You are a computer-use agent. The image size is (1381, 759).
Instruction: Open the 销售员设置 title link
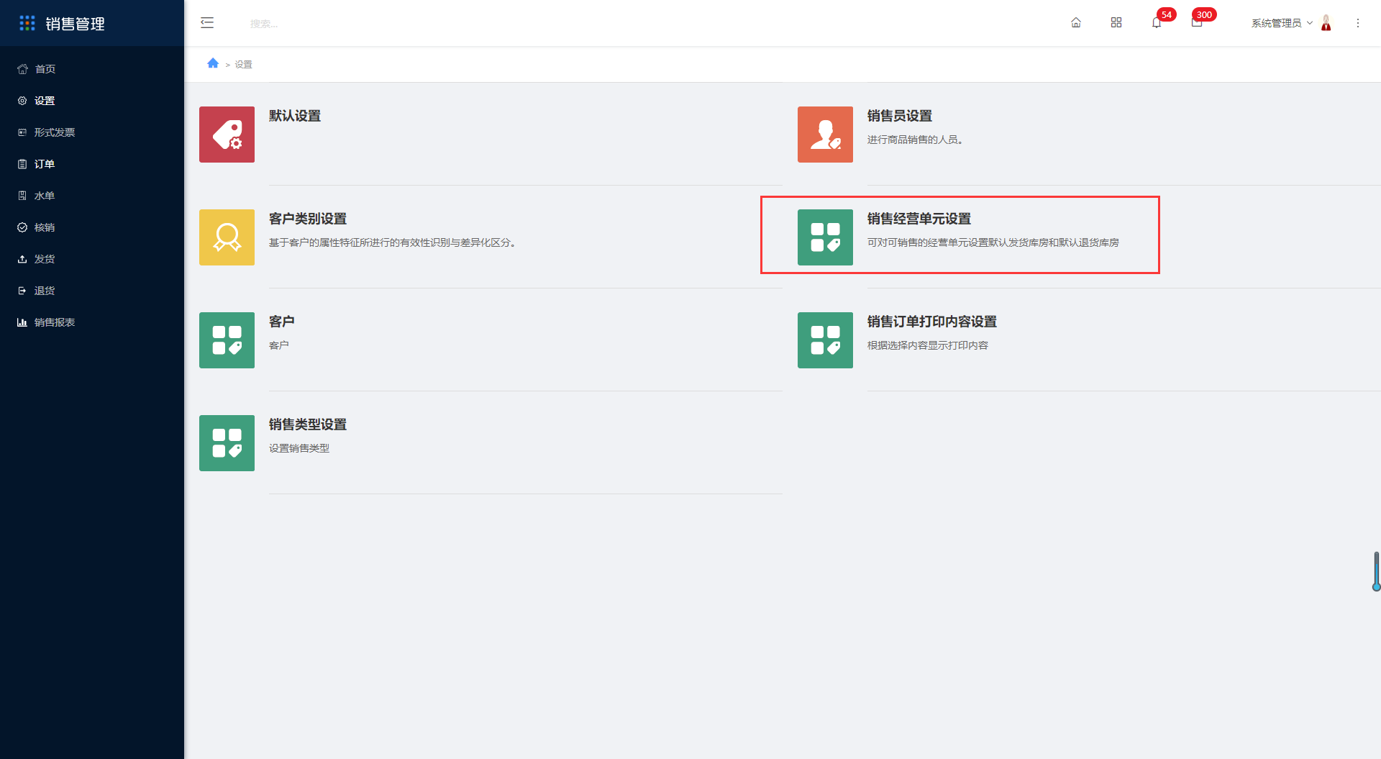pos(900,116)
